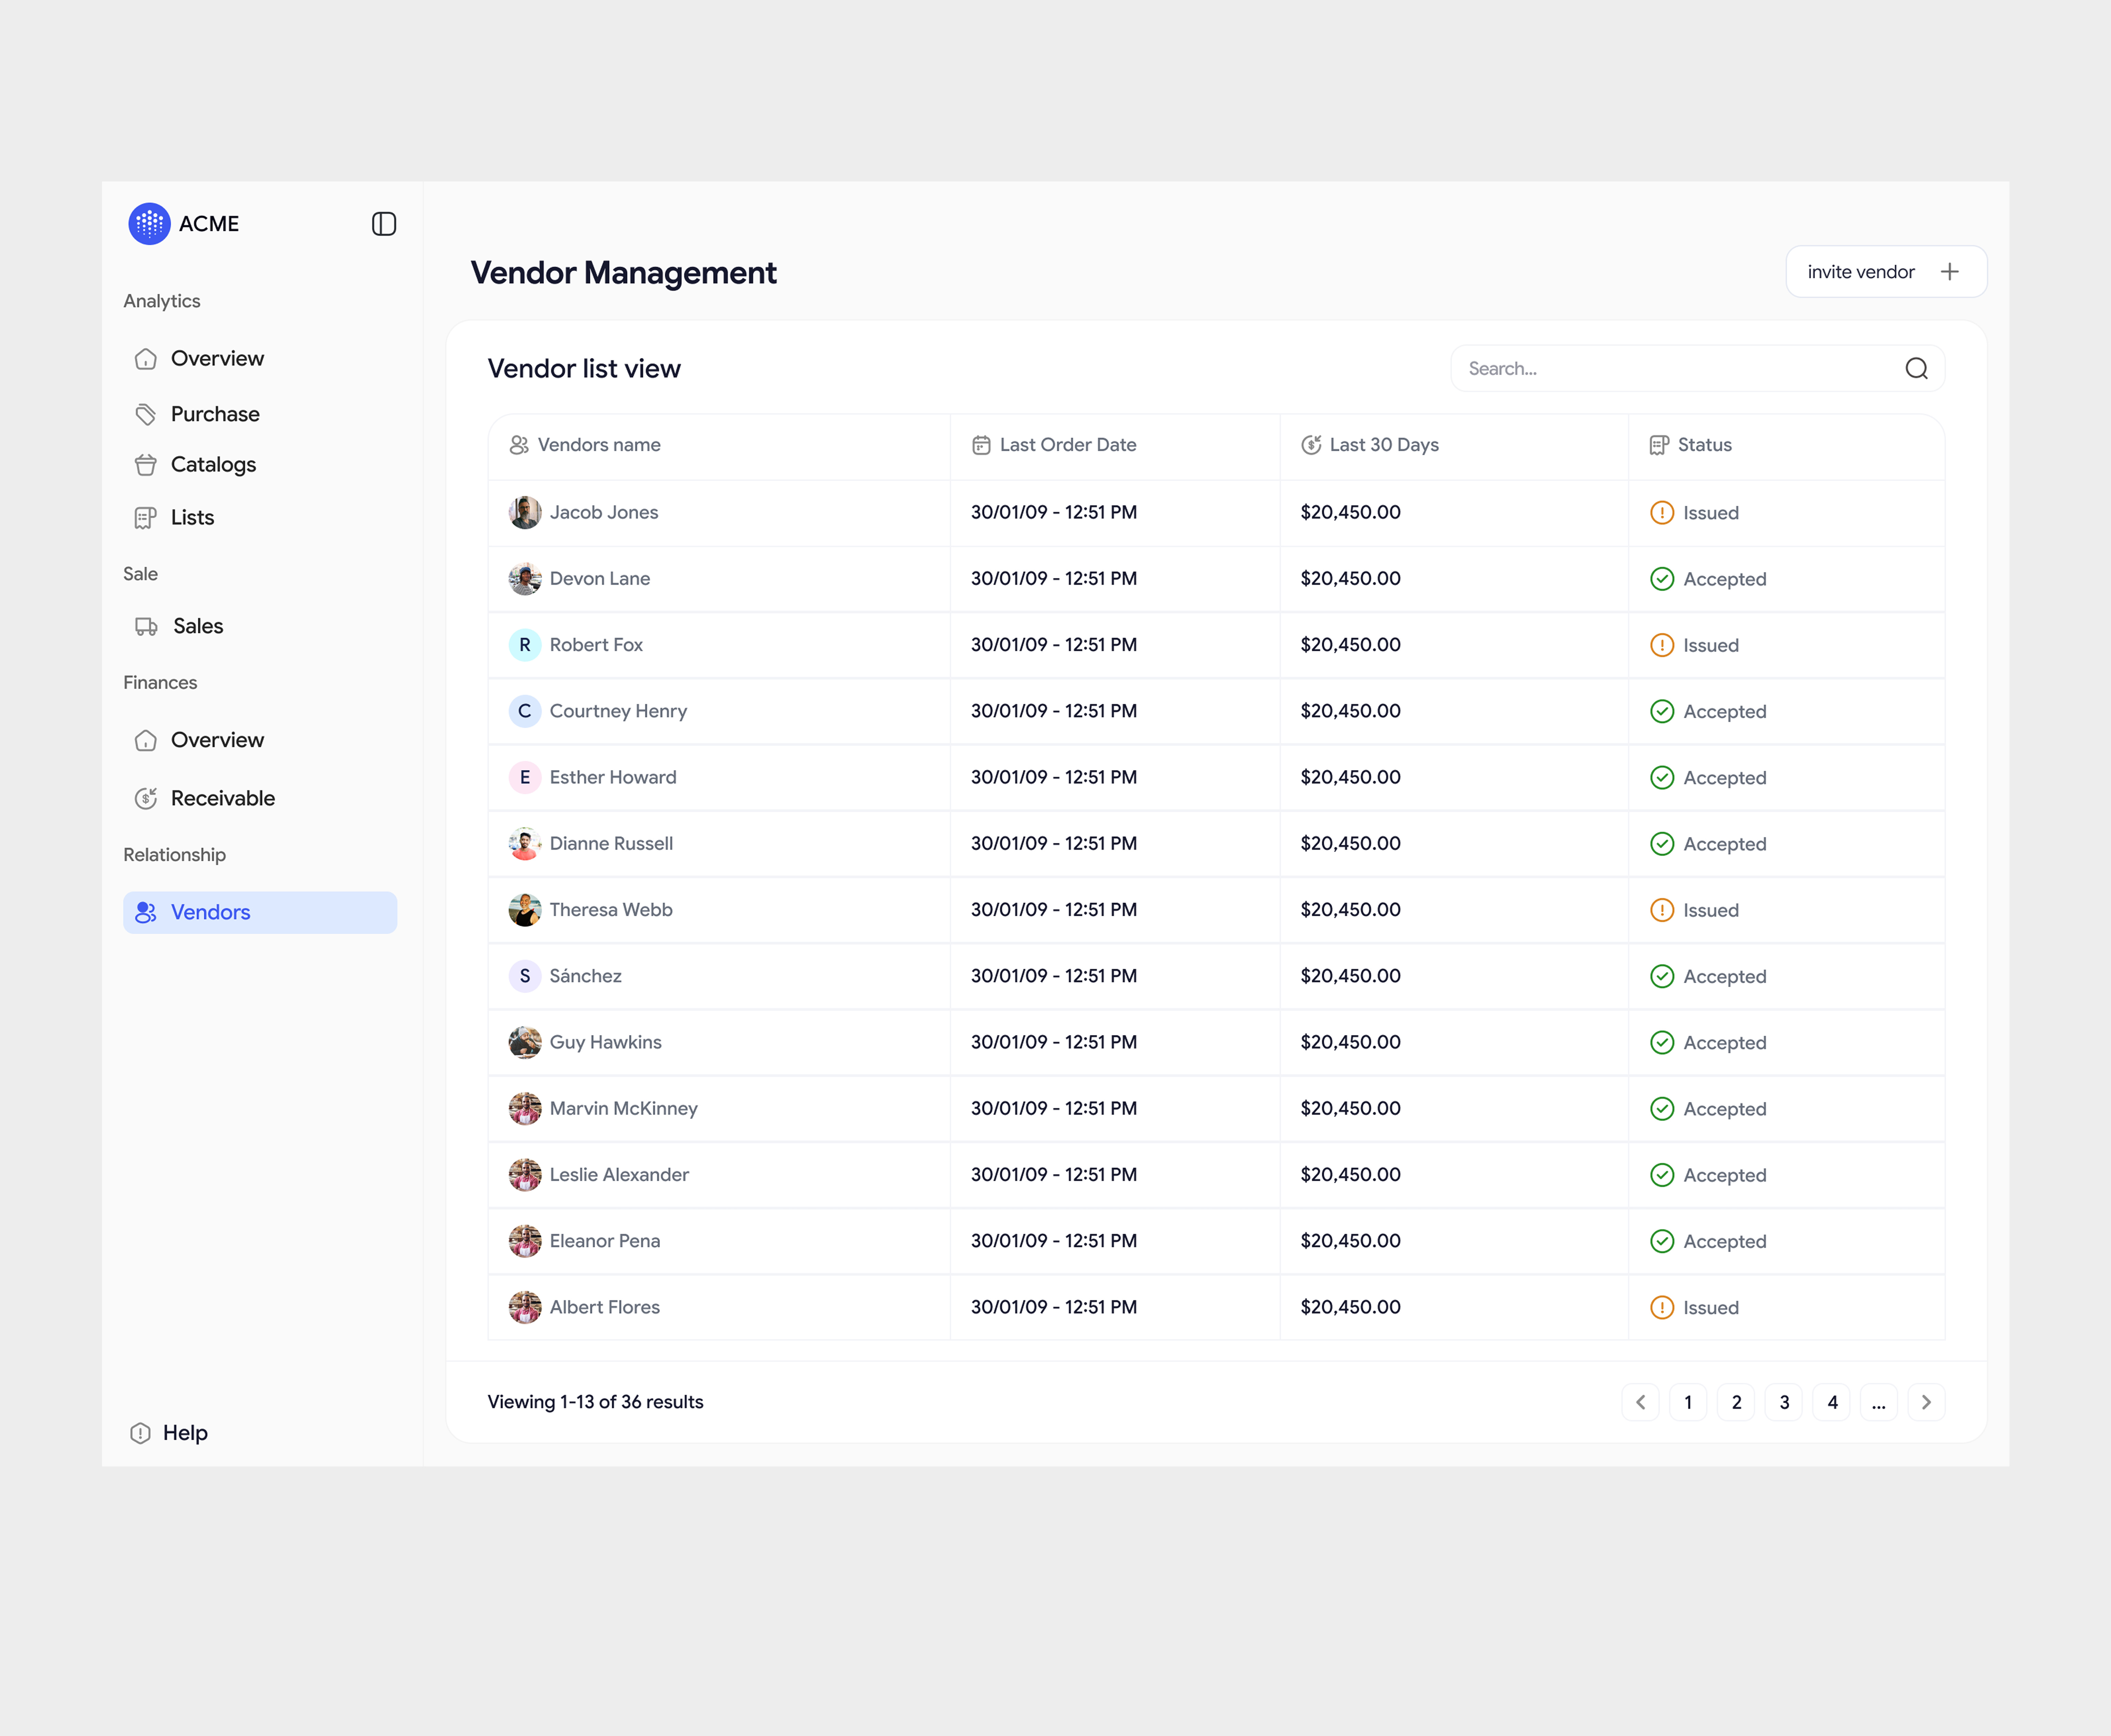Click the truck icon beside Sales

coord(146,627)
